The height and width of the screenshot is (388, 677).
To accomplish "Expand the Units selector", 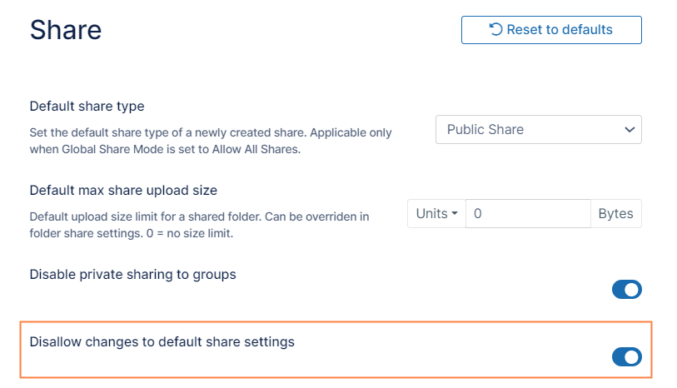I will pyautogui.click(x=436, y=213).
